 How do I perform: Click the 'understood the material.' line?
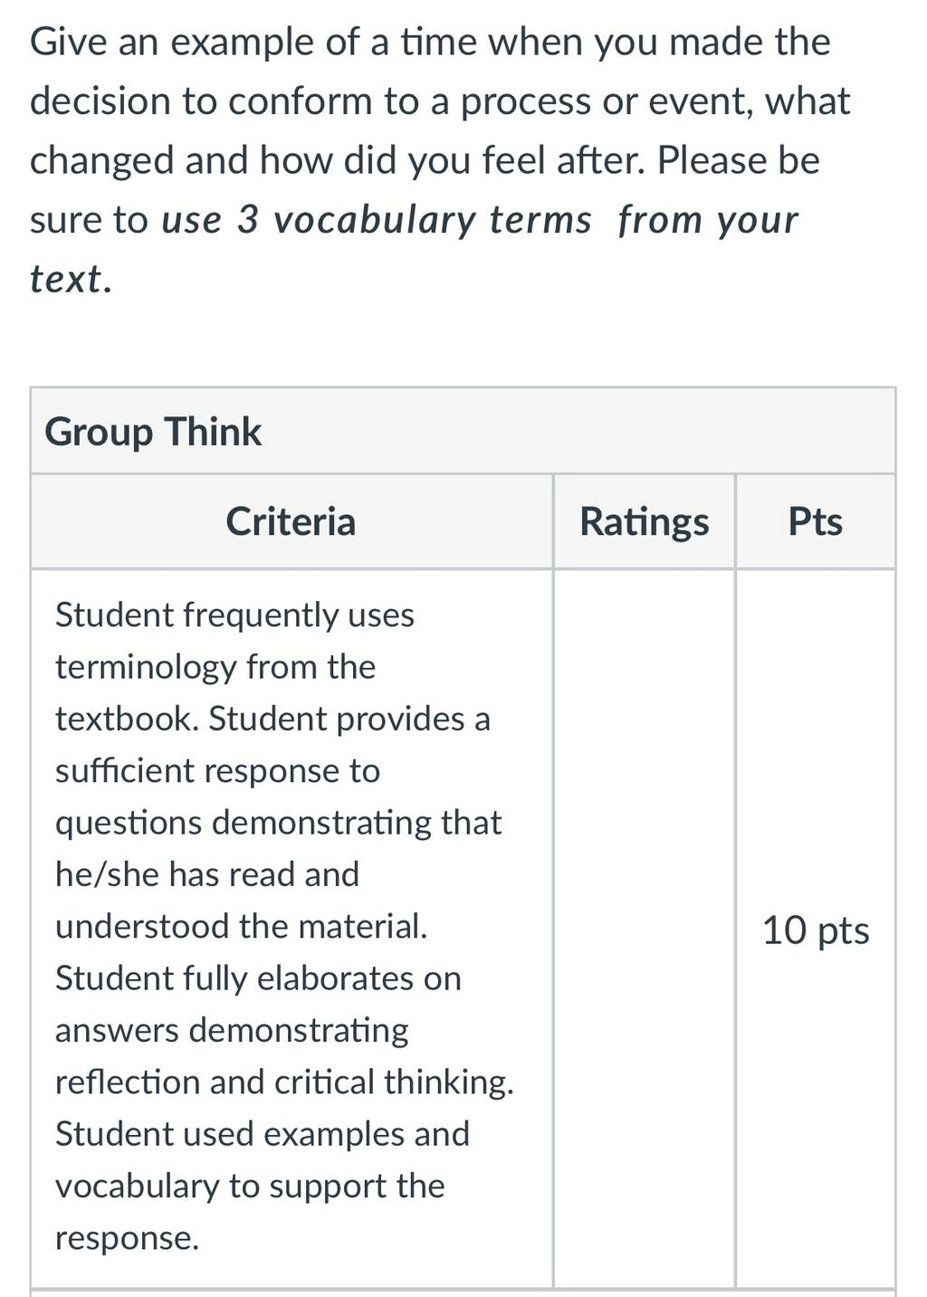point(242,926)
